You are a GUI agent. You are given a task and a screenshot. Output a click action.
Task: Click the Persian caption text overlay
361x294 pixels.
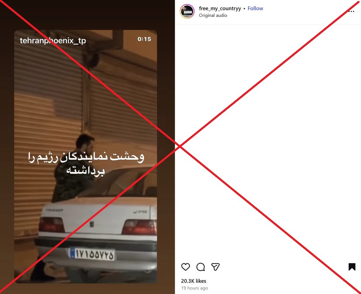pyautogui.click(x=86, y=163)
